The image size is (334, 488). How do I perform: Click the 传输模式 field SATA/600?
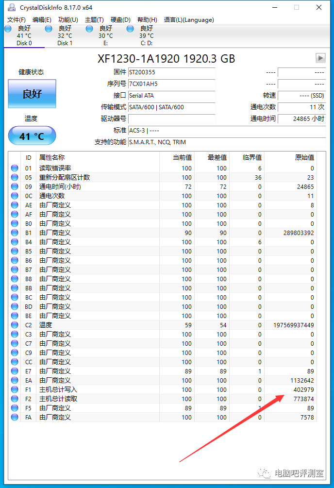tap(171, 107)
